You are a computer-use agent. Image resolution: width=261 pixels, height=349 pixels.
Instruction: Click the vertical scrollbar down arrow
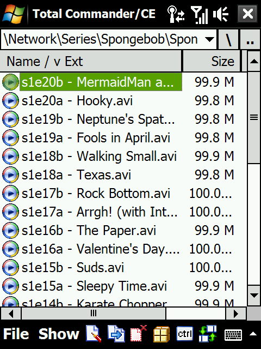pos(254,296)
